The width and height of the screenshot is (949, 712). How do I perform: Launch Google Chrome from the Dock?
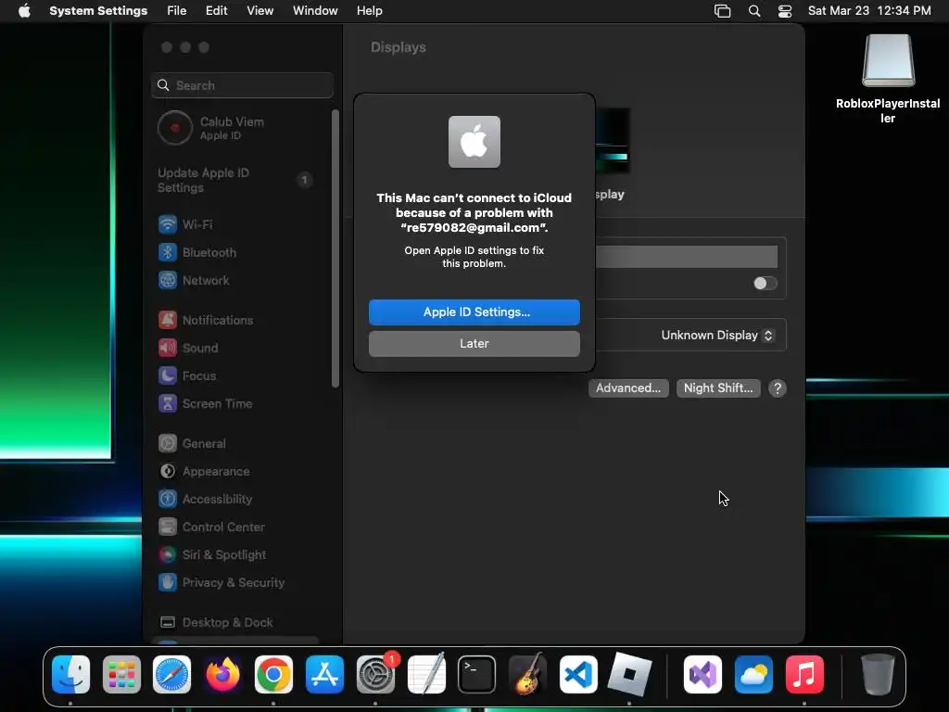click(273, 675)
